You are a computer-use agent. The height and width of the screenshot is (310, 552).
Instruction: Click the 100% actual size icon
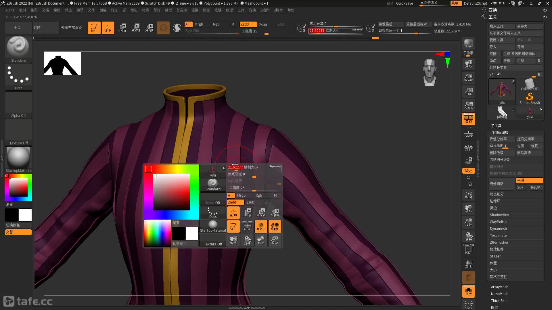[468, 91]
